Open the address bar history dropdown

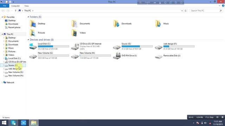182,11
